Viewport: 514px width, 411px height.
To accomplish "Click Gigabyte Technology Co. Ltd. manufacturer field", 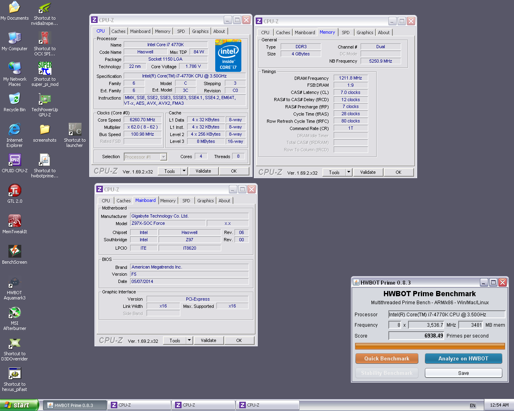I will (x=189, y=216).
